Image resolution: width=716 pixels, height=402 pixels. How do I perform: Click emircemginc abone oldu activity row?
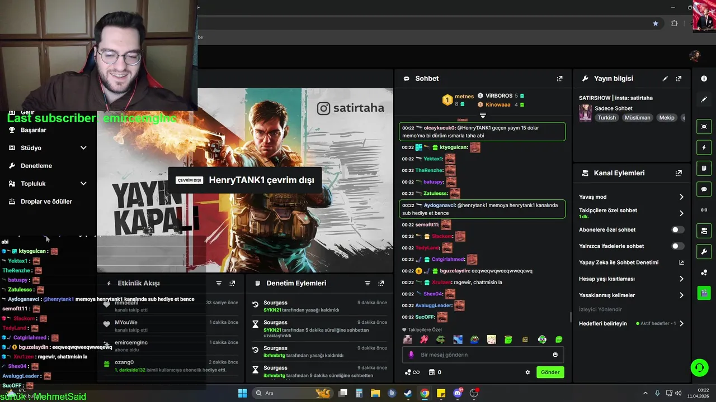click(171, 346)
